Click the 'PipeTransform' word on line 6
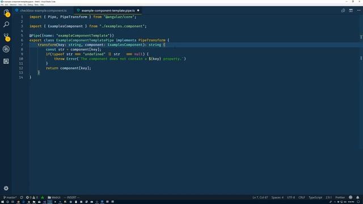Screen dimensions: 363x204 click(152, 40)
